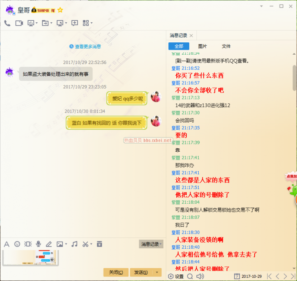297x281 pixels.
Task: Send a window shake
Action: click(x=28, y=244)
